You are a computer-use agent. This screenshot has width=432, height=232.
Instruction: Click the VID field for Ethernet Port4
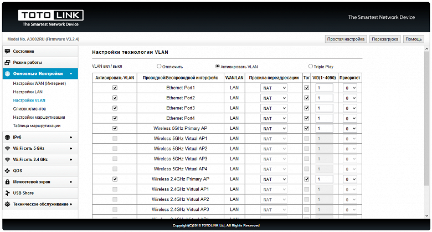[x=323, y=118]
